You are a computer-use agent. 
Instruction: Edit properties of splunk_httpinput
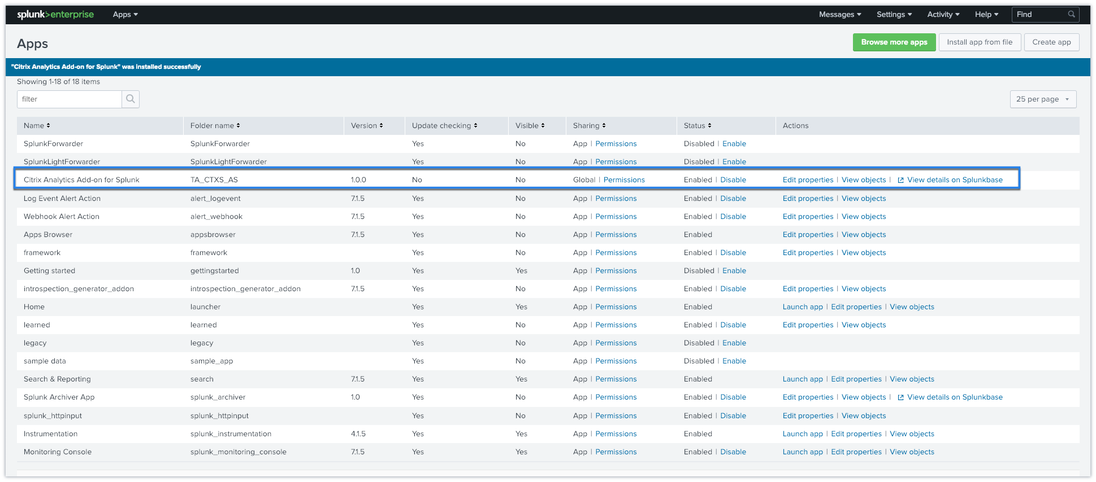click(x=808, y=416)
